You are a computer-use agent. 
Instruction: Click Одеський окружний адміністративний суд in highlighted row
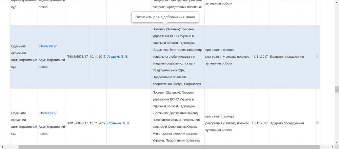point(23,56)
